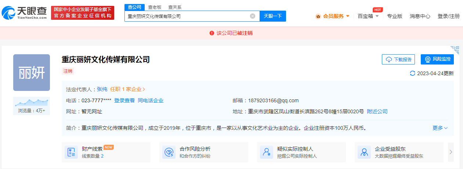463x169 pixels.
Task: Clear the search box text
Action: [253, 16]
